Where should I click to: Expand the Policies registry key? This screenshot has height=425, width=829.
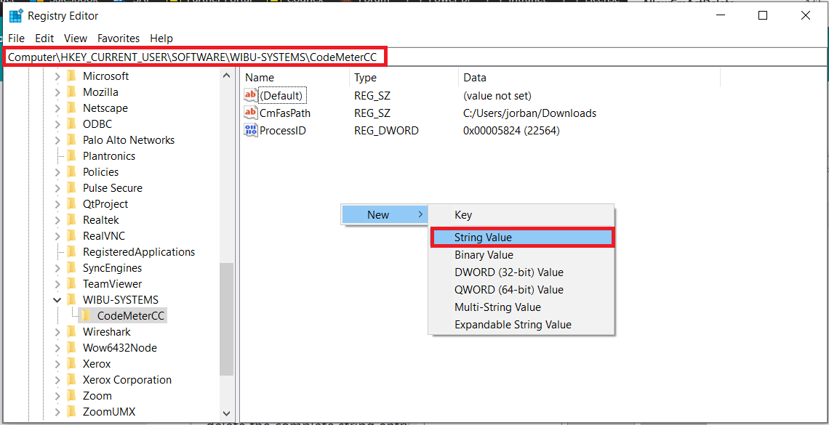(57, 171)
